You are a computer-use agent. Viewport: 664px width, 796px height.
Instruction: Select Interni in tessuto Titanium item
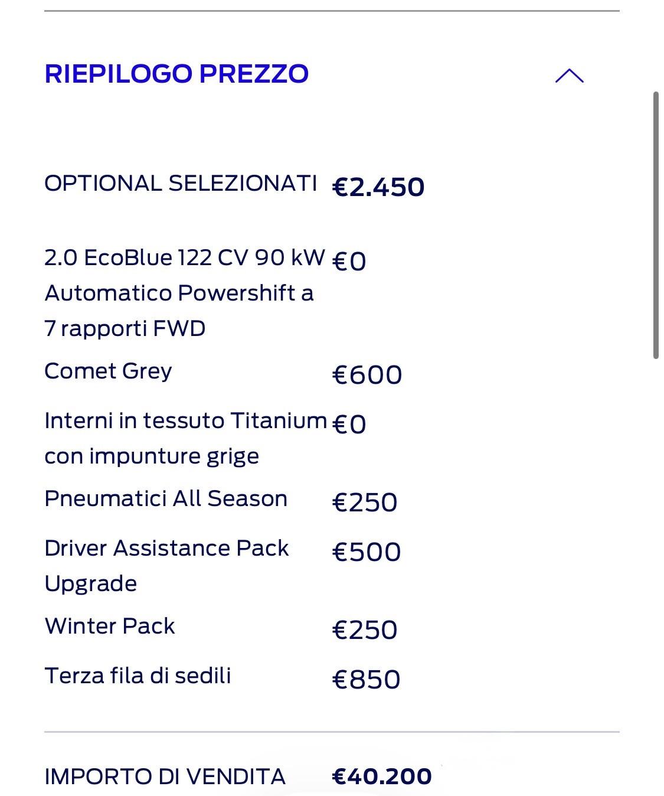pyautogui.click(x=185, y=438)
